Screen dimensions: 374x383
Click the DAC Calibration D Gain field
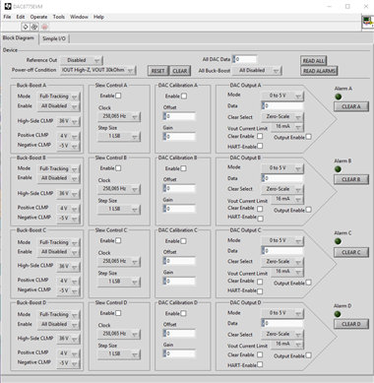click(x=179, y=353)
